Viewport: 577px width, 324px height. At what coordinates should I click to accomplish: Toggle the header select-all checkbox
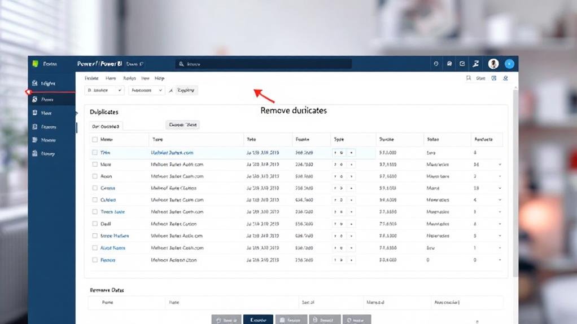pyautogui.click(x=95, y=140)
